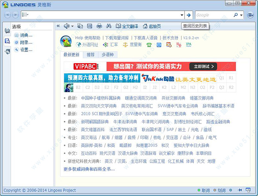Select the options sidebar icon
Image resolution: width=258 pixels, height=196 pixels.
tap(7, 41)
